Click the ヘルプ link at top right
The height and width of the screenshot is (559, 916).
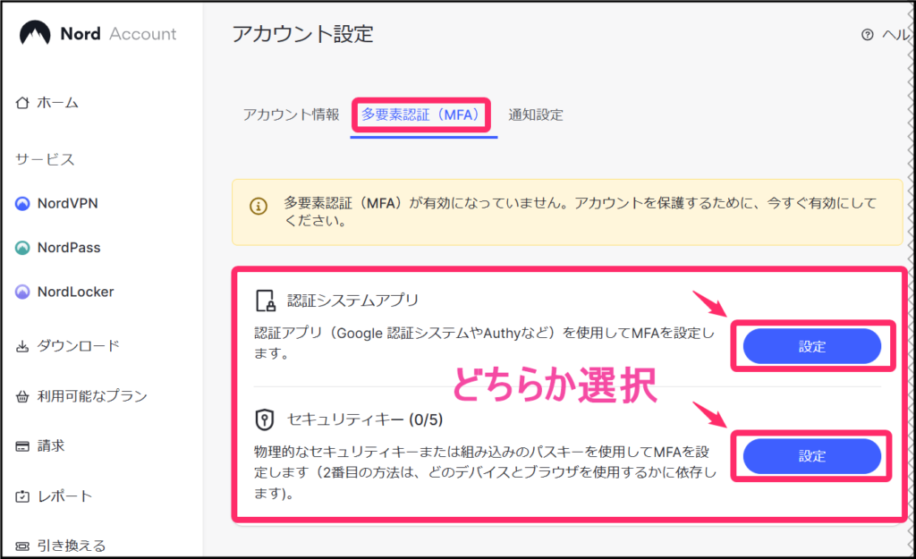895,35
